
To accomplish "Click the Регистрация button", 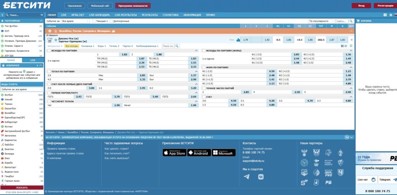I will click(x=383, y=6).
